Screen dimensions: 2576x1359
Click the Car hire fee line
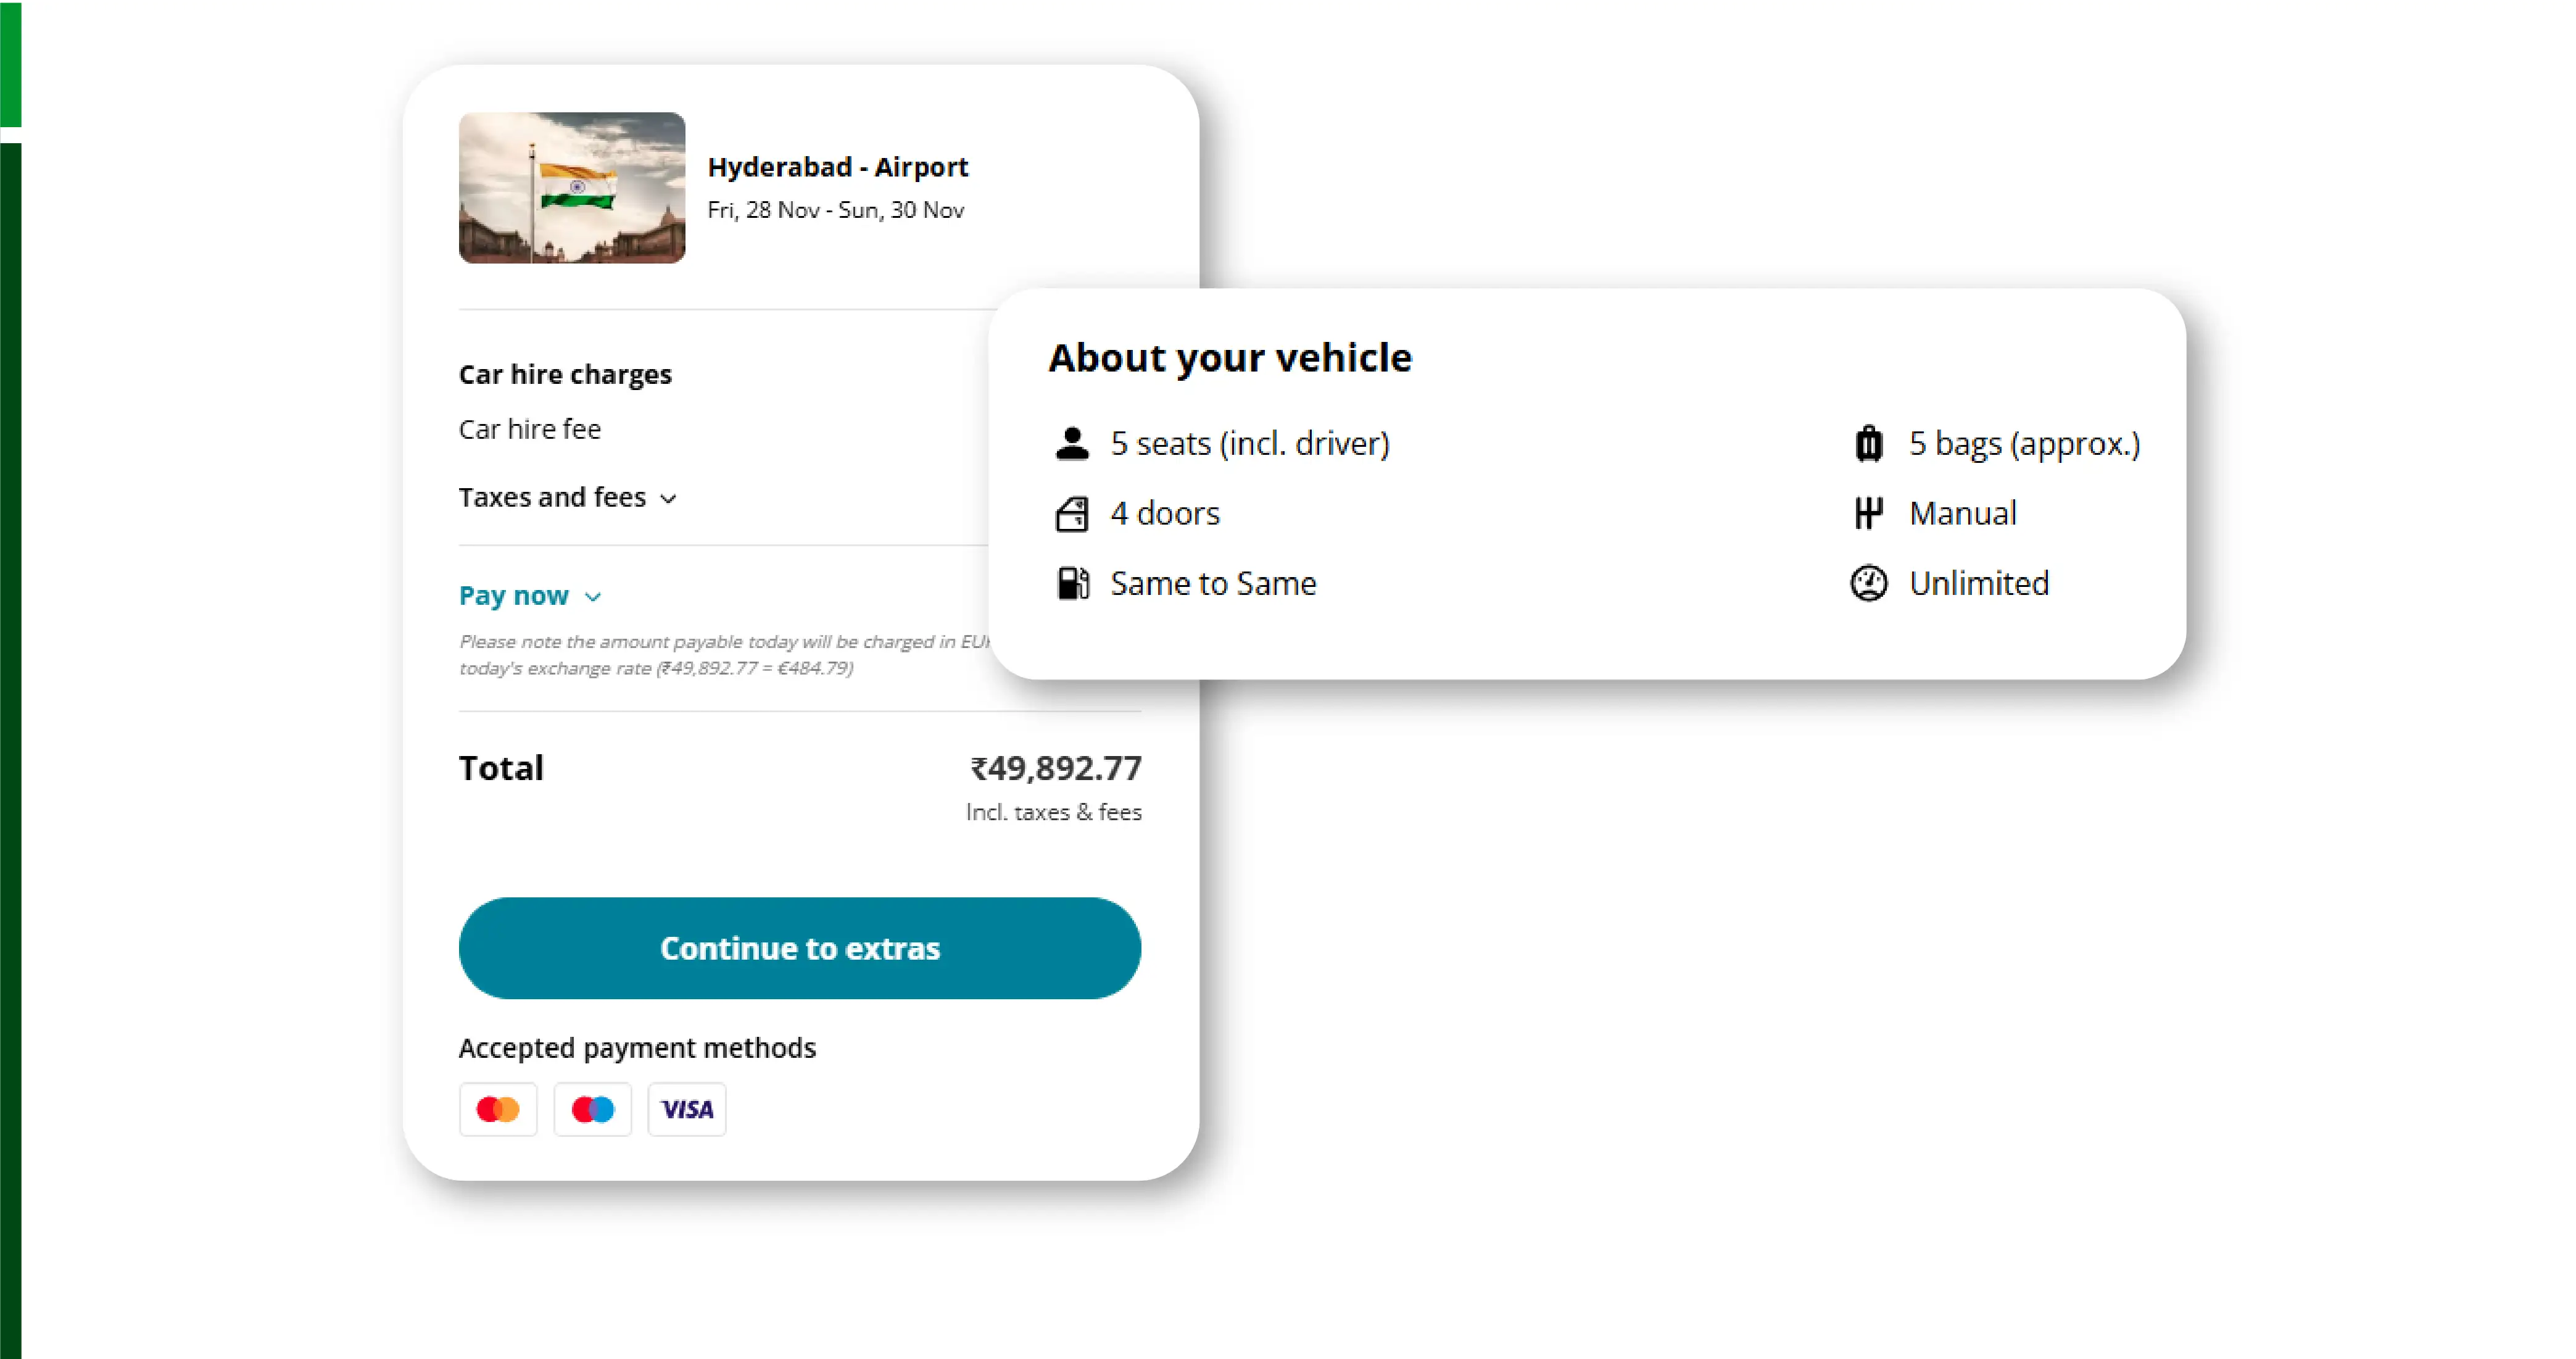(530, 429)
